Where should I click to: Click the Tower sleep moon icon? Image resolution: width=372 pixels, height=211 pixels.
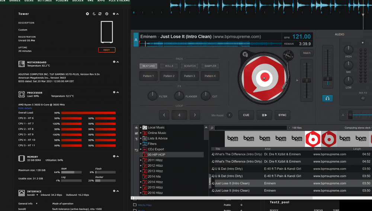[94, 14]
